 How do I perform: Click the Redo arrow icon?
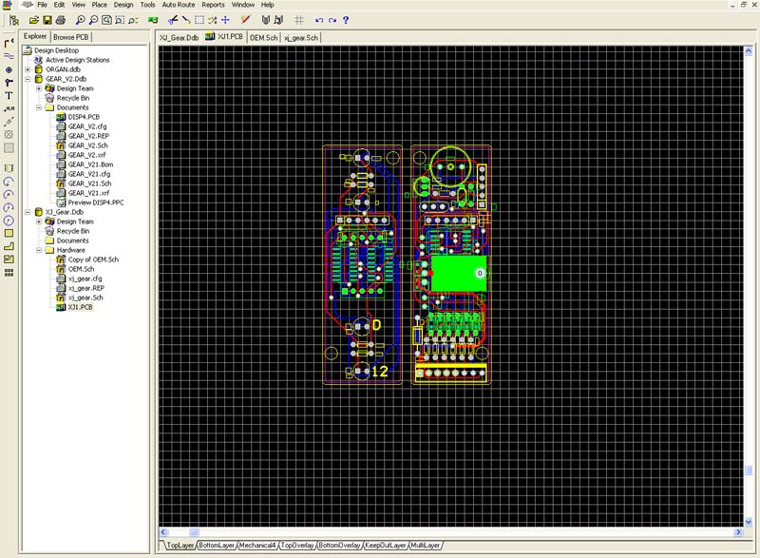click(x=332, y=19)
